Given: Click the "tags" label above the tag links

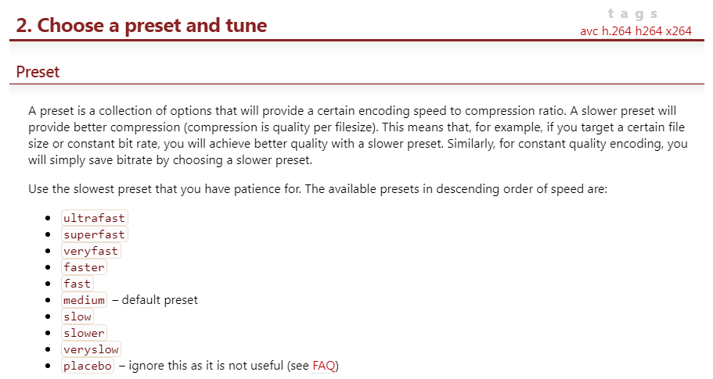Looking at the screenshot, I should (x=632, y=14).
